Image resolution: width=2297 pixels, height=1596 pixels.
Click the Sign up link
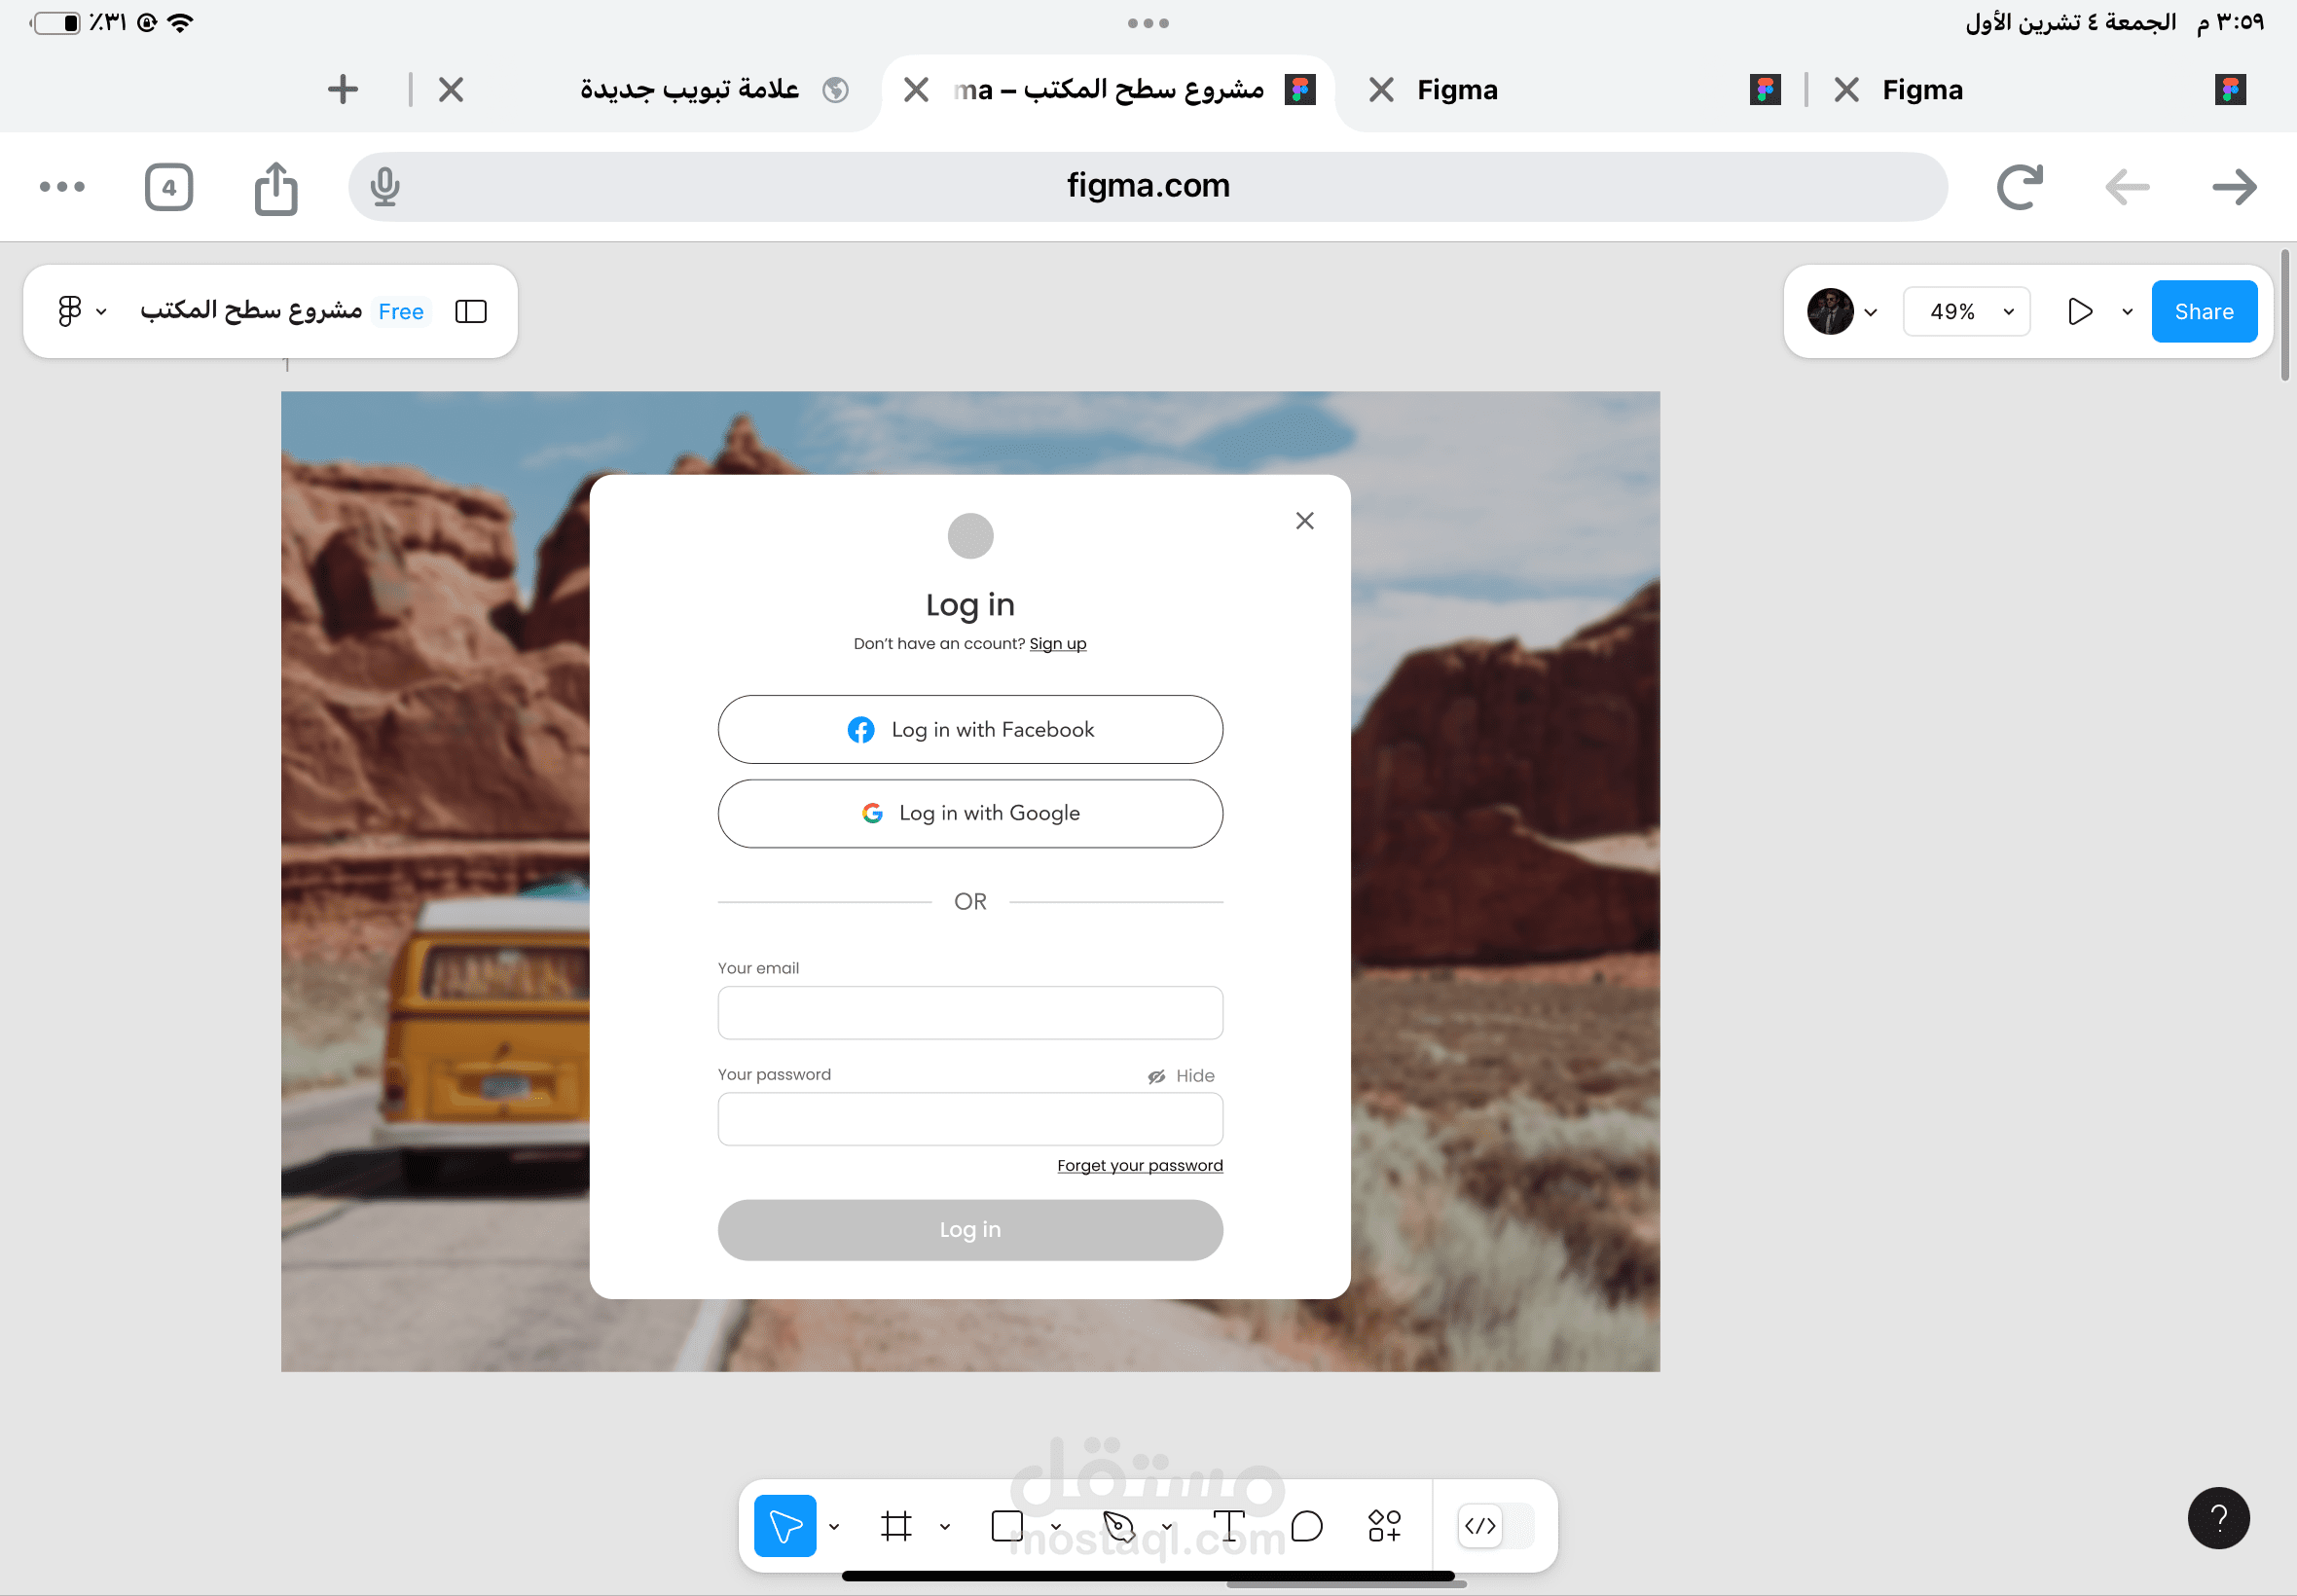(x=1057, y=644)
